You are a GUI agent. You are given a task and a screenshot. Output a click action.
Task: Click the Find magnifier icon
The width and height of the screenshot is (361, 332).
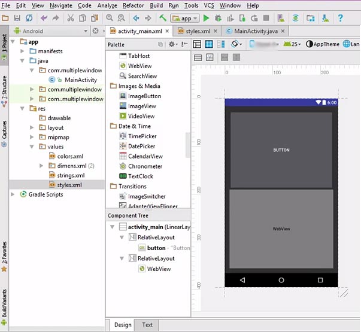click(x=110, y=18)
